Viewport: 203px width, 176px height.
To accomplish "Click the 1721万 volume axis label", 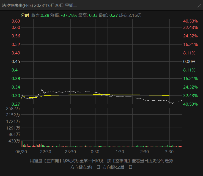I will coord(13,121).
